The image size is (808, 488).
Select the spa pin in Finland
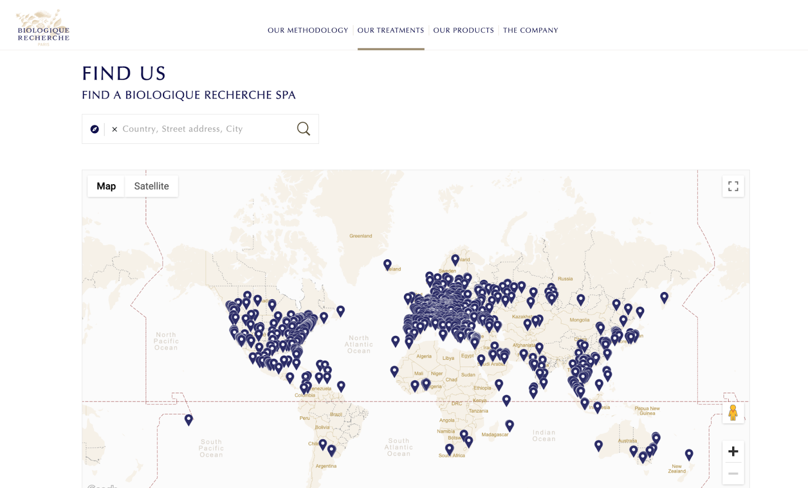point(455,260)
